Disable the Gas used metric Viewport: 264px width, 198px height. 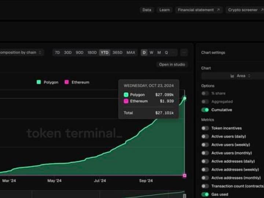point(205,194)
